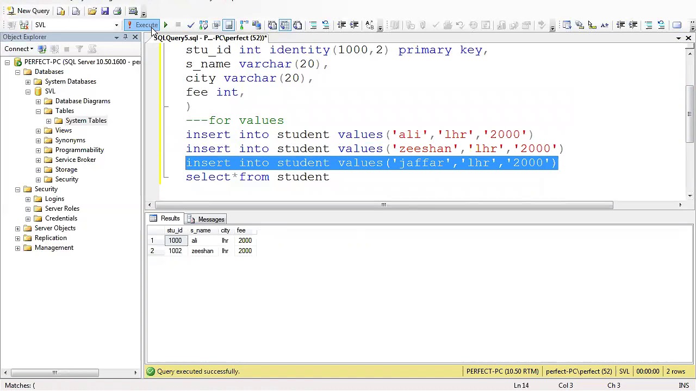This screenshot has width=696, height=391.
Task: Click the Object Explorer horizontal scrollbar
Action: coord(54,373)
